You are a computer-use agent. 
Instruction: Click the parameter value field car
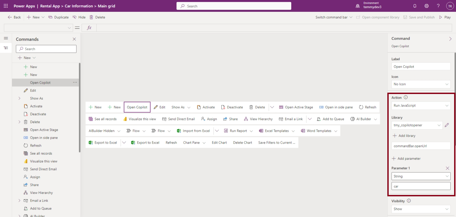(x=421, y=186)
